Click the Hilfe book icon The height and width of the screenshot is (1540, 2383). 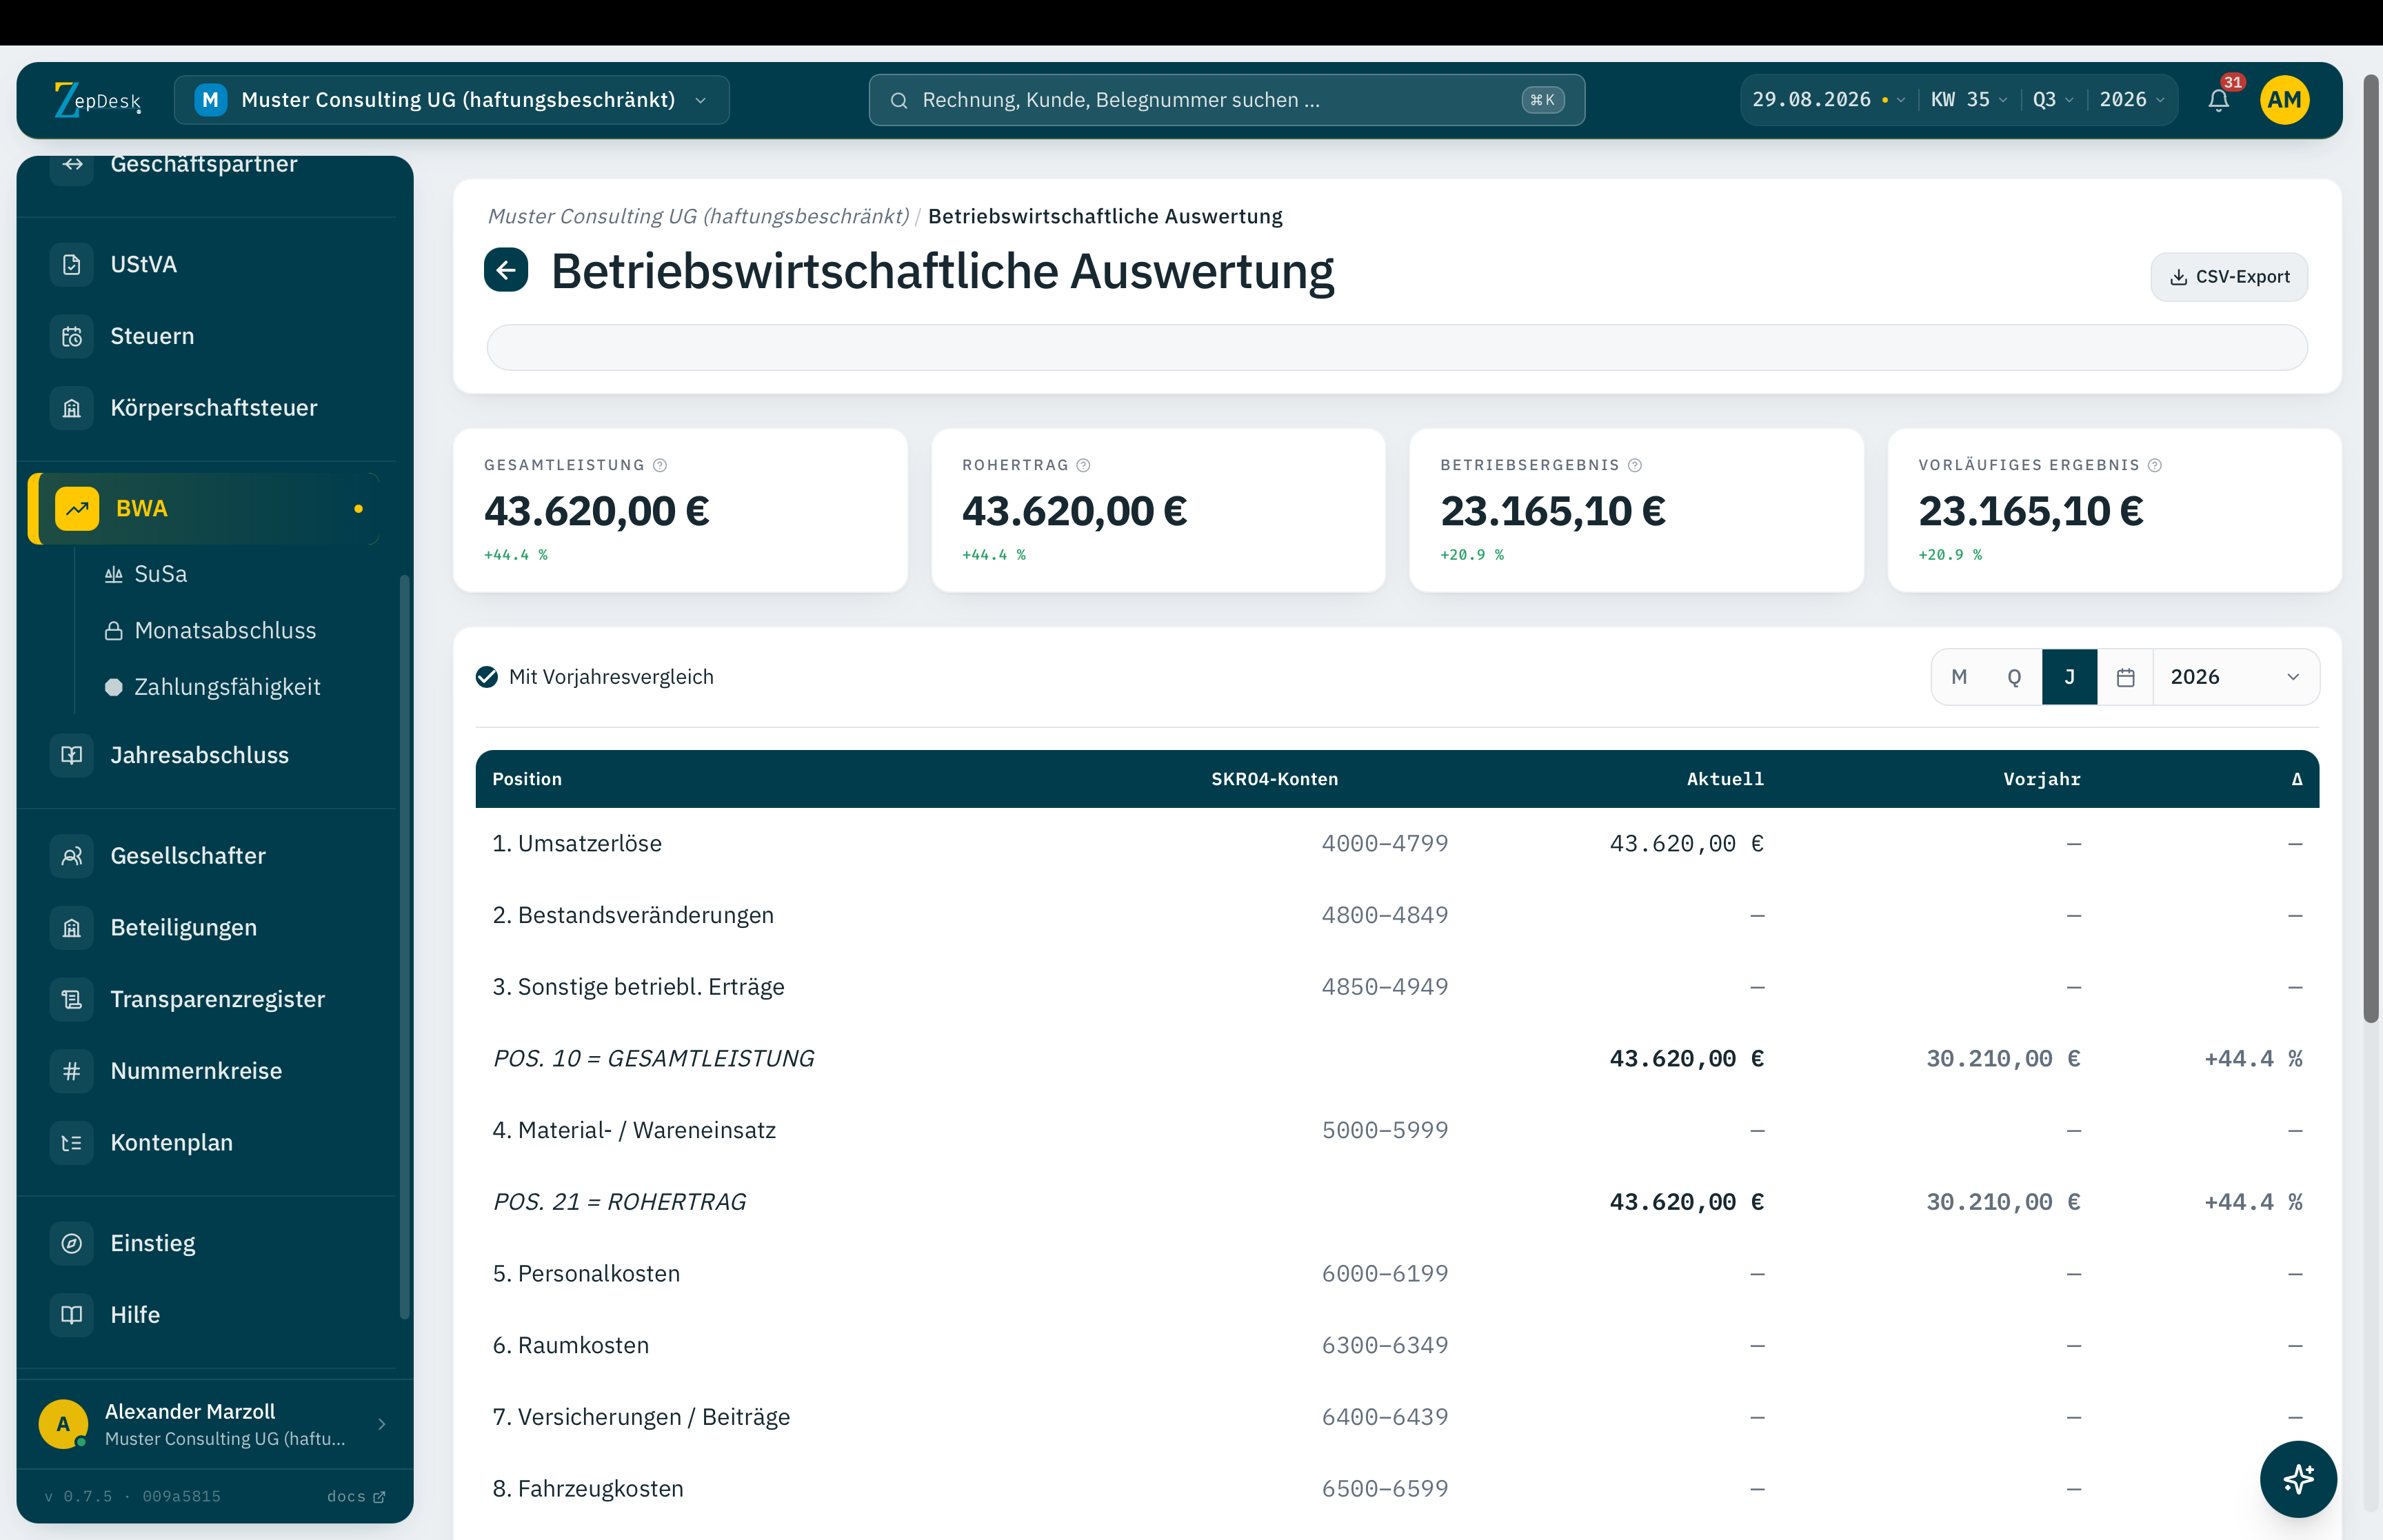[72, 1315]
